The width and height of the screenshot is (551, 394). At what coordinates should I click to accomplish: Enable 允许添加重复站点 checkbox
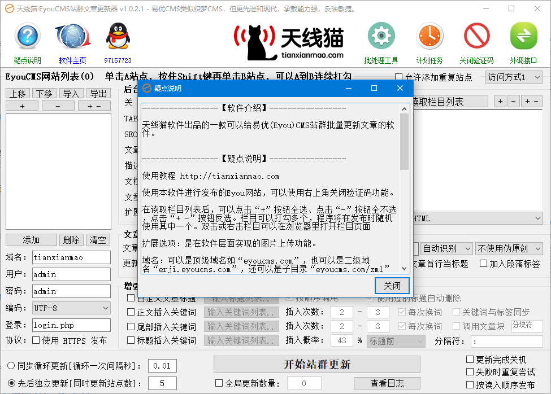pyautogui.click(x=398, y=77)
